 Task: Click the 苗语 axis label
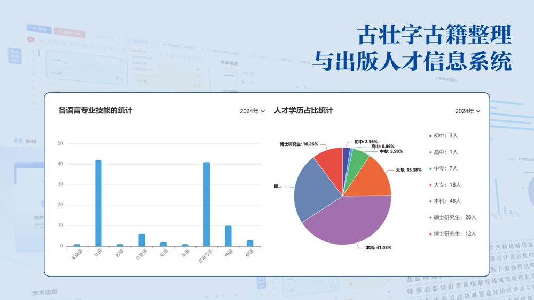click(120, 253)
